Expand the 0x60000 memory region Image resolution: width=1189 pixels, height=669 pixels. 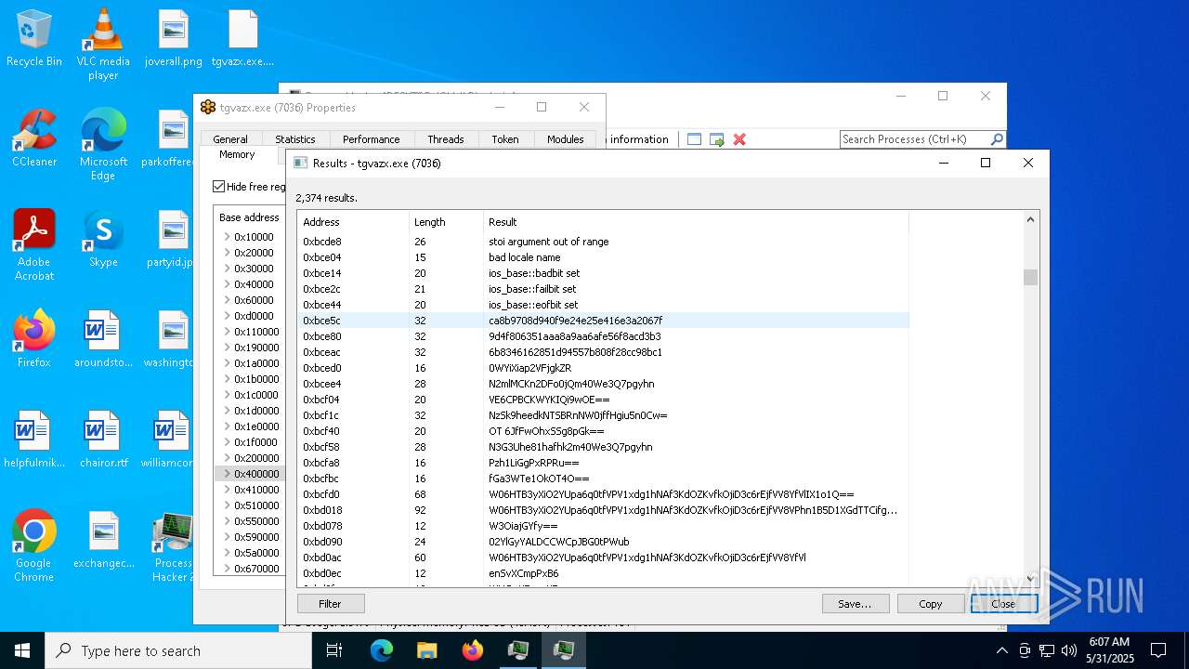[227, 300]
